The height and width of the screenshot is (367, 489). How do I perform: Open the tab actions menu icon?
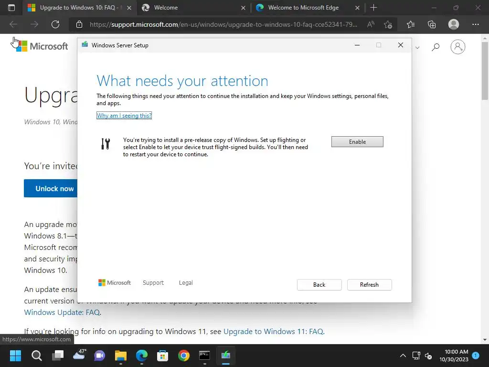click(11, 8)
